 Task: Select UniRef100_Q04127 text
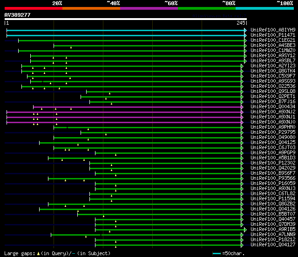(273, 245)
